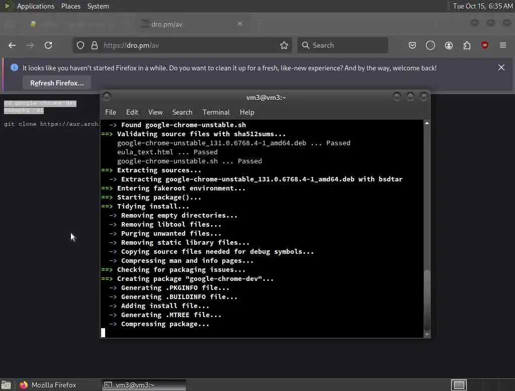Bookmark this page with star icon
The image size is (515, 391).
(x=284, y=45)
